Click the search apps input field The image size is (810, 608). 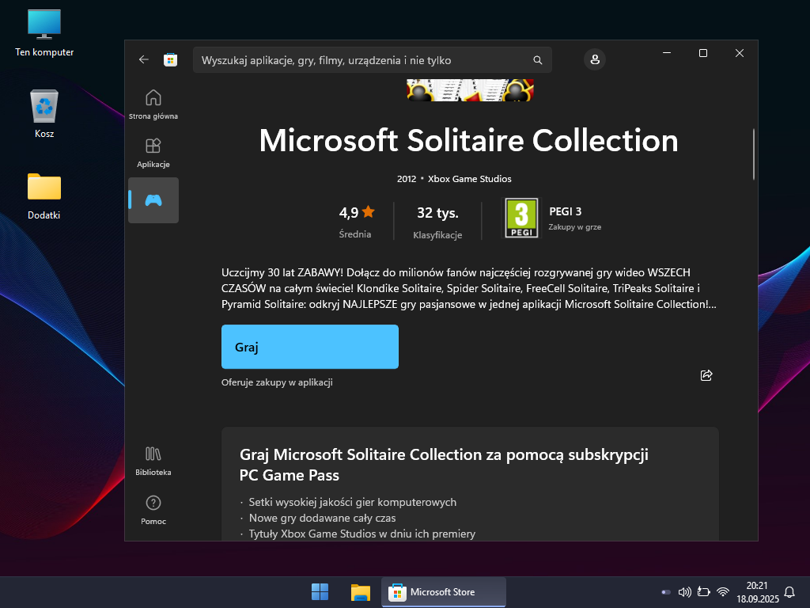click(364, 60)
